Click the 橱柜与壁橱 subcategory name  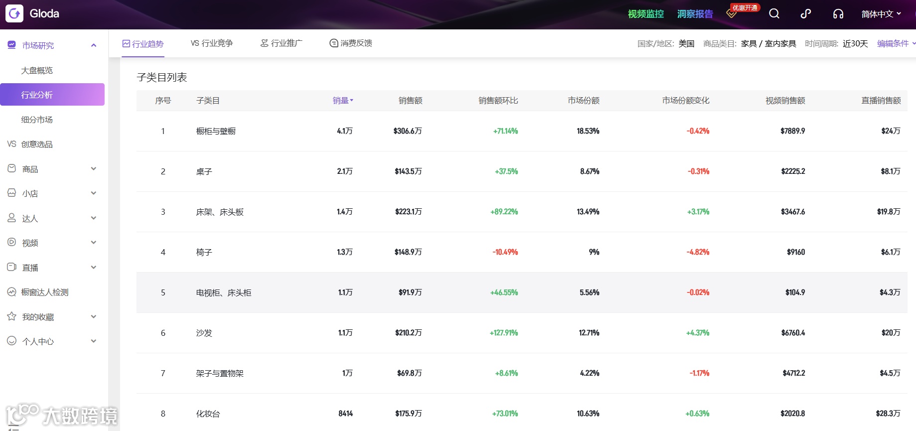click(x=216, y=131)
